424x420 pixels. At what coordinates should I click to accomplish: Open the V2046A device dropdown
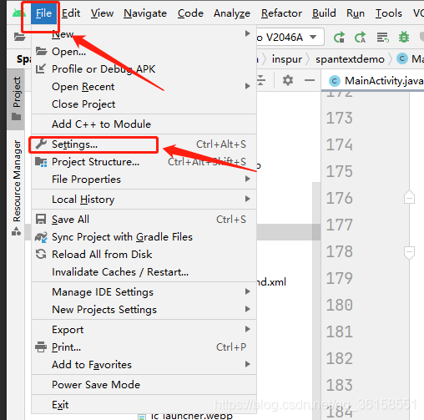tap(290, 37)
